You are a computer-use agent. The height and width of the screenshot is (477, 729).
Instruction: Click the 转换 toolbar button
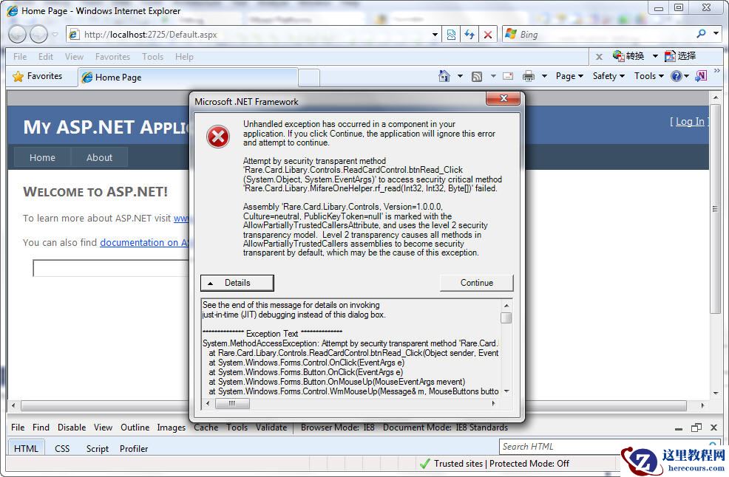tap(628, 56)
